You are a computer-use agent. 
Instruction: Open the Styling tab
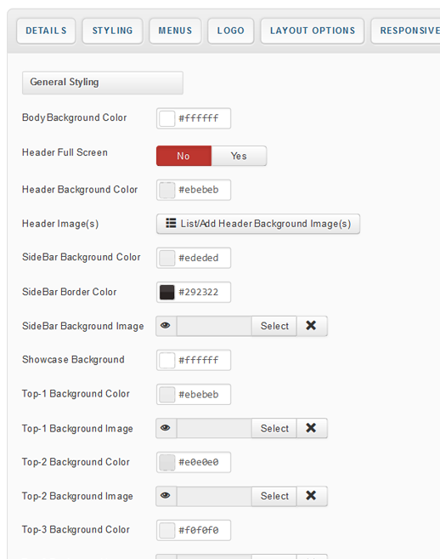(112, 31)
